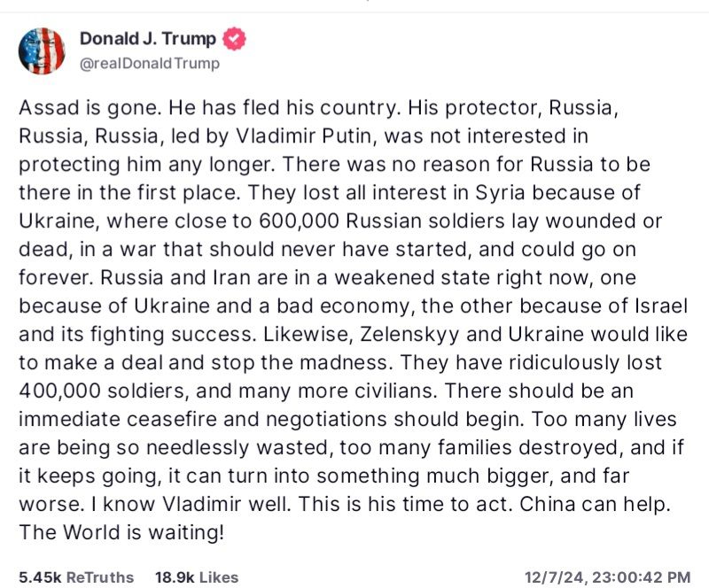Click the closing phrase "The World is waiting!"
This screenshot has height=588, width=709.
[x=121, y=532]
